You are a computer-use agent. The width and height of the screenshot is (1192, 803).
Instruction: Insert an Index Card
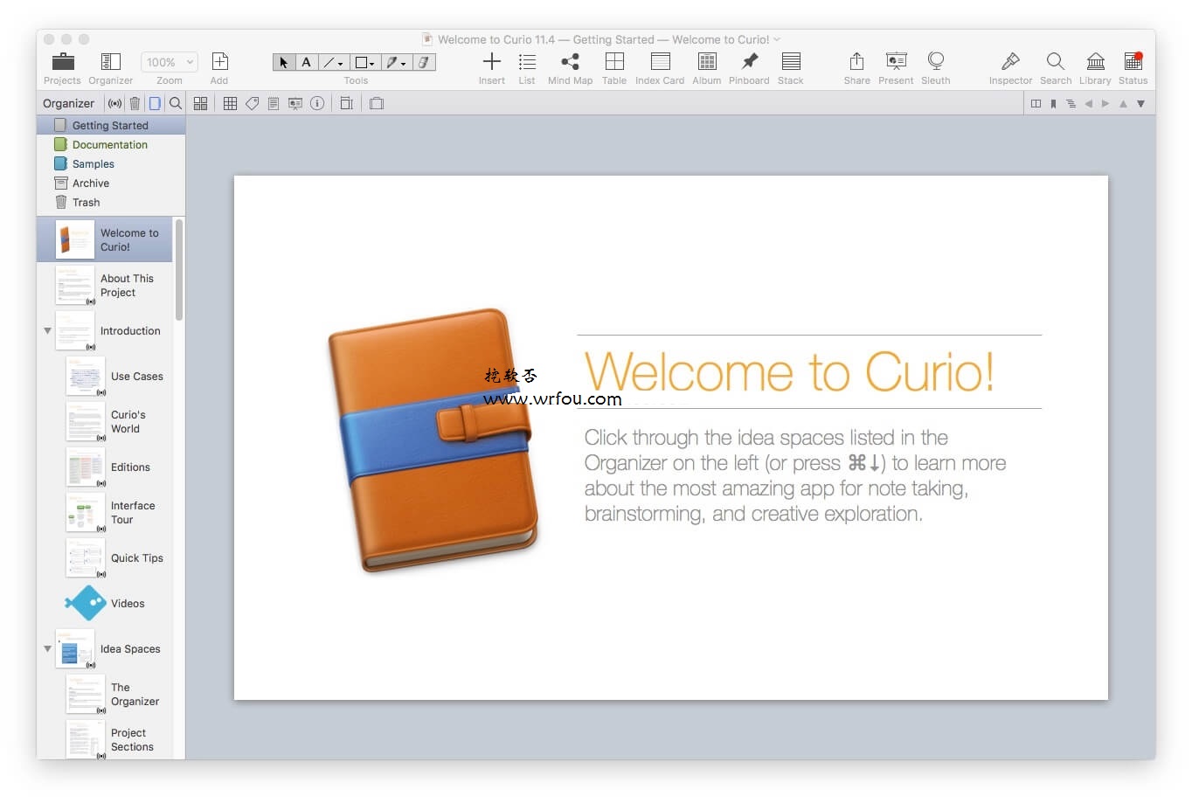tap(660, 61)
